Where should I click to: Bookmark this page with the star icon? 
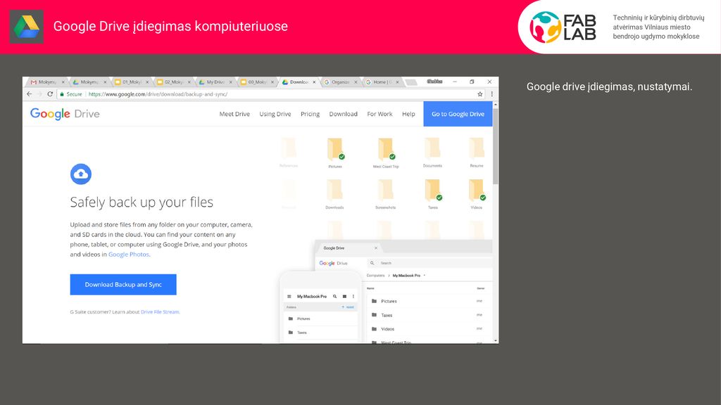coord(480,94)
